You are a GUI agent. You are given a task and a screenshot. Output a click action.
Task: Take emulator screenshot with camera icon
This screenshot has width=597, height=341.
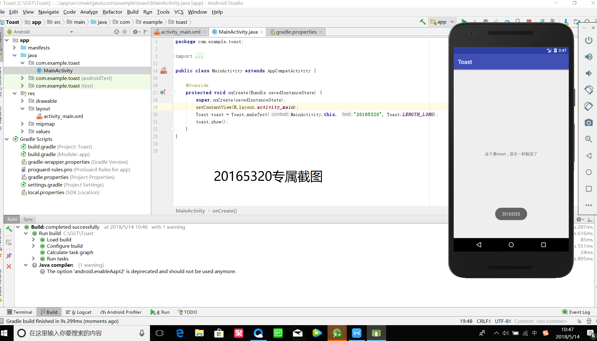588,123
